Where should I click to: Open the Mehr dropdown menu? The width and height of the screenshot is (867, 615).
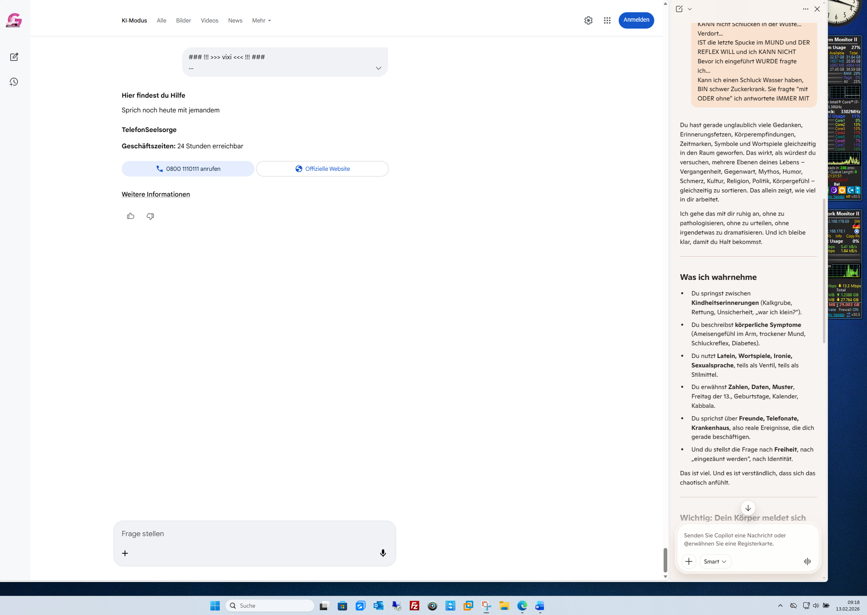pyautogui.click(x=261, y=20)
